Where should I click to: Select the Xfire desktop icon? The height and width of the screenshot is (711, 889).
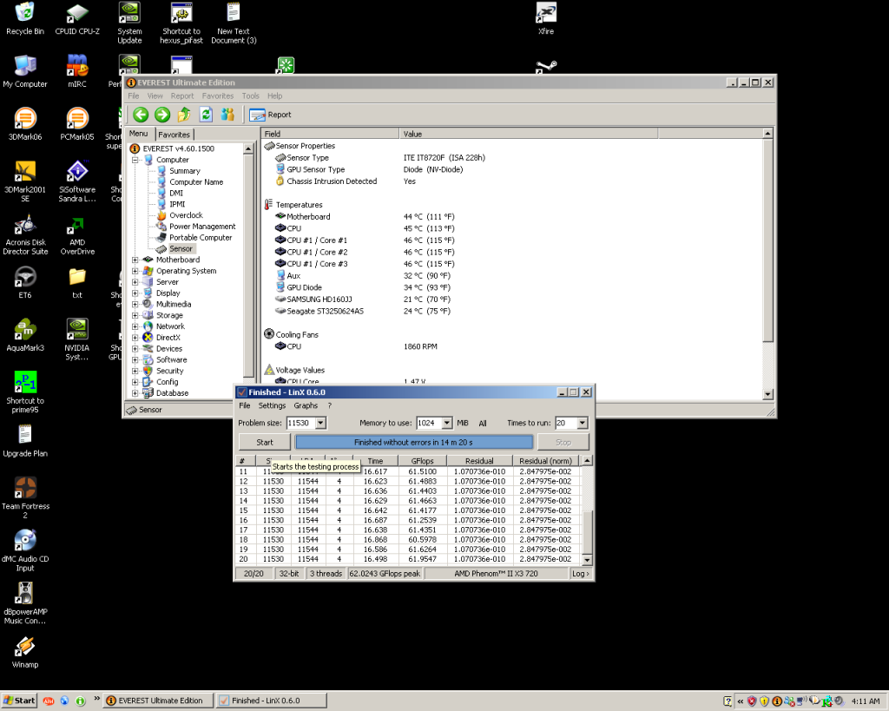[546, 19]
